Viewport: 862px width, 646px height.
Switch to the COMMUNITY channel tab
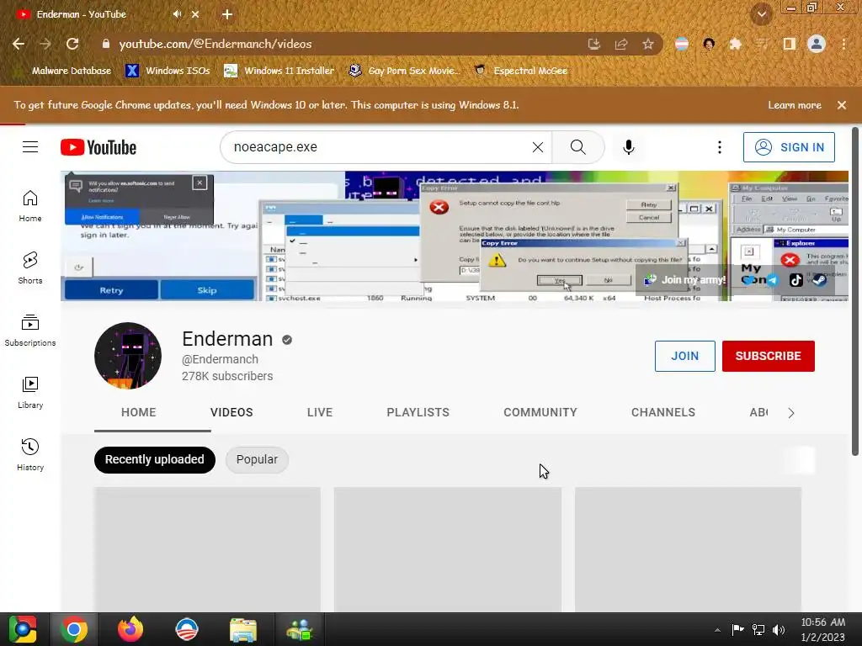540,412
